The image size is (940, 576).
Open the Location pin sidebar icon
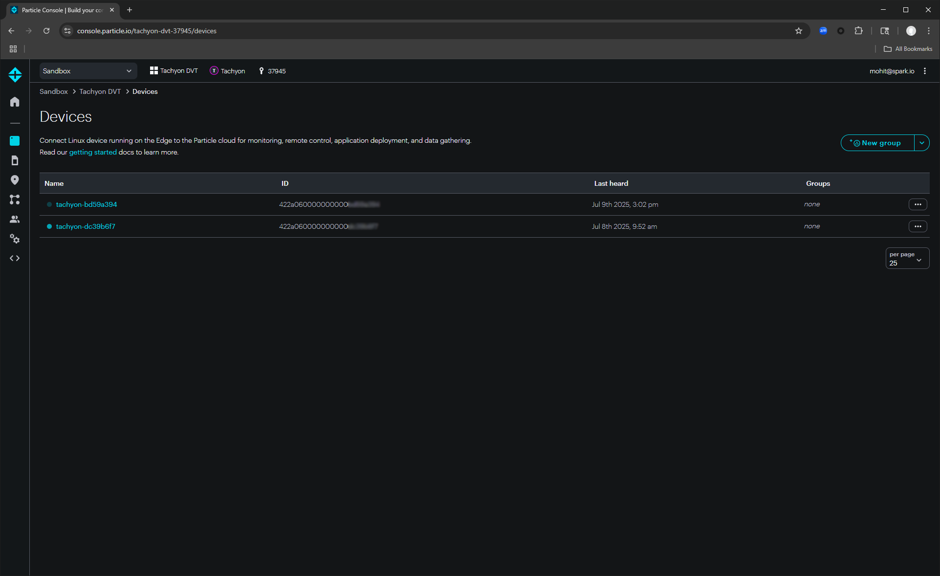pyautogui.click(x=15, y=180)
